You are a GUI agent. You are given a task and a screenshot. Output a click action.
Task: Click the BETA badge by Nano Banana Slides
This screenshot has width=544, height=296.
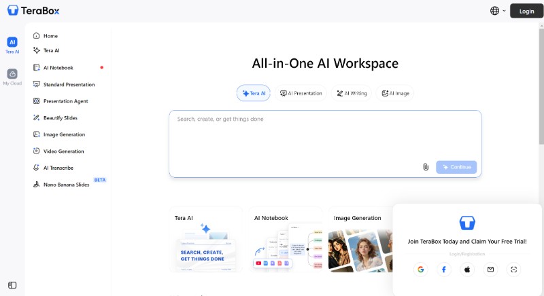pos(100,180)
